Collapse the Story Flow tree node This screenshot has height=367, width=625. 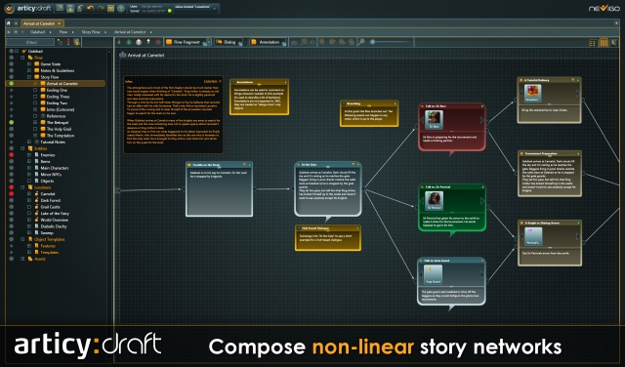(29, 77)
